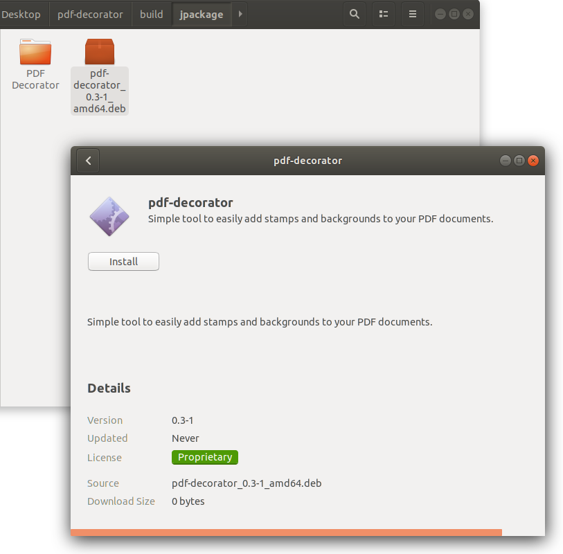The width and height of the screenshot is (563, 554).
Task: Click the magnifier icon to start a search
Action: point(355,14)
